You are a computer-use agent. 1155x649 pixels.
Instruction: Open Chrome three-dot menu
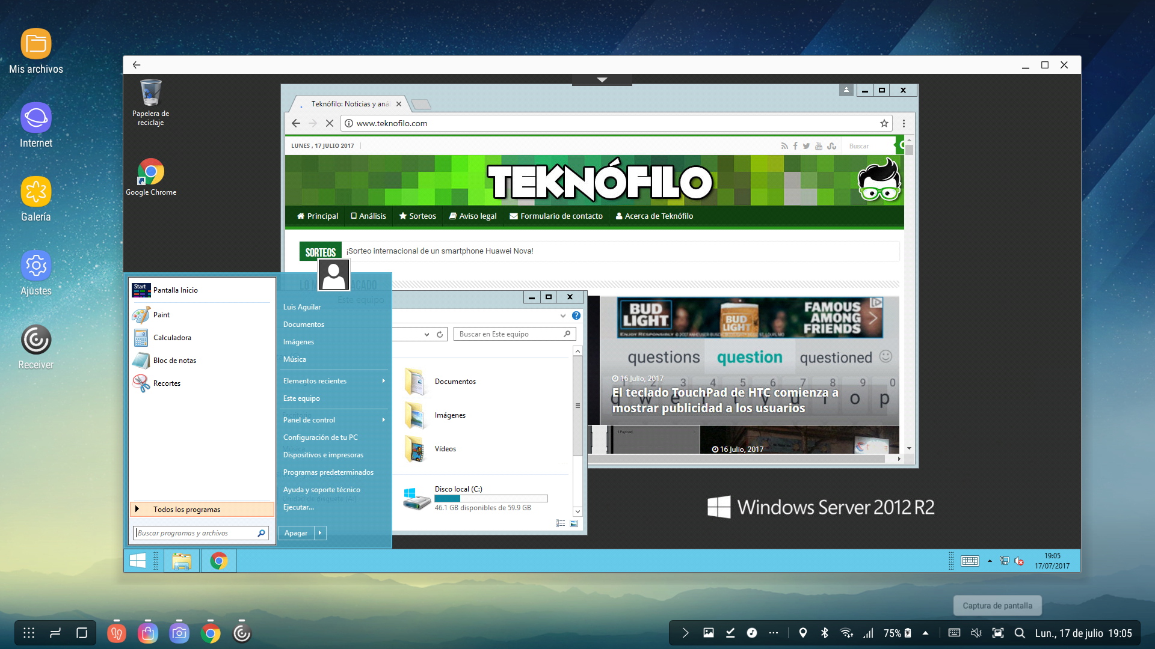coord(904,123)
